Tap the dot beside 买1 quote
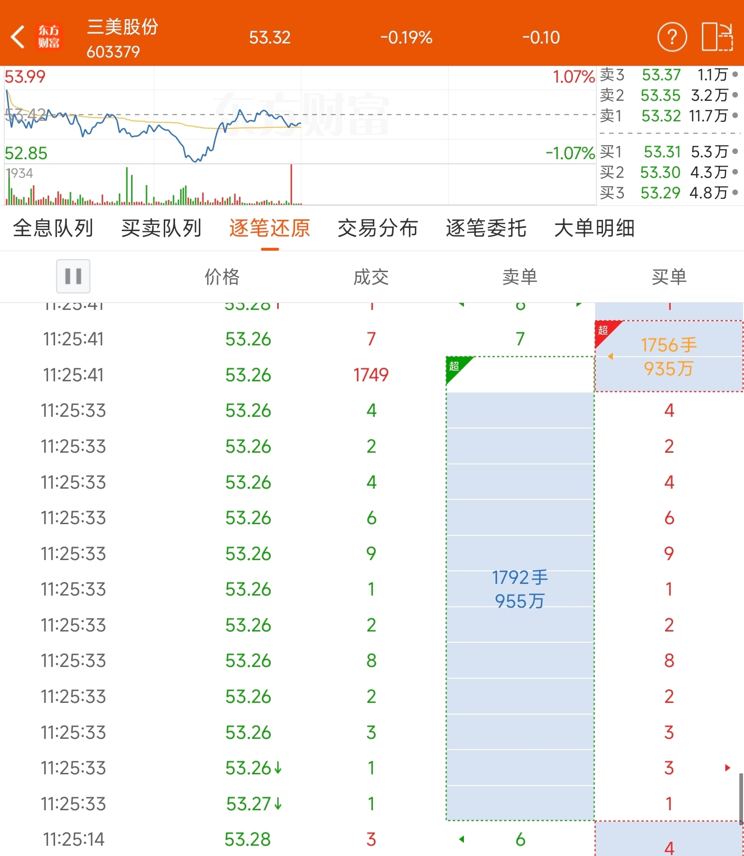The image size is (744, 856). (x=735, y=151)
